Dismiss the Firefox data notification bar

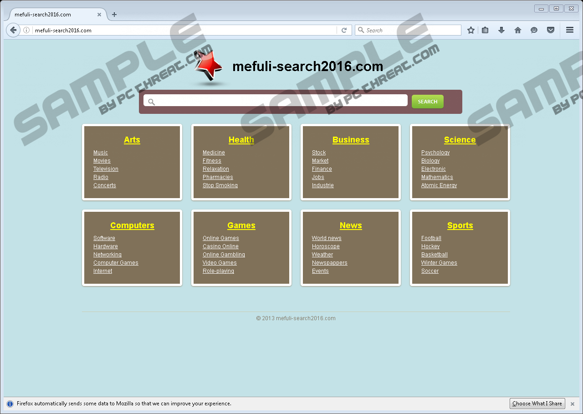point(573,404)
